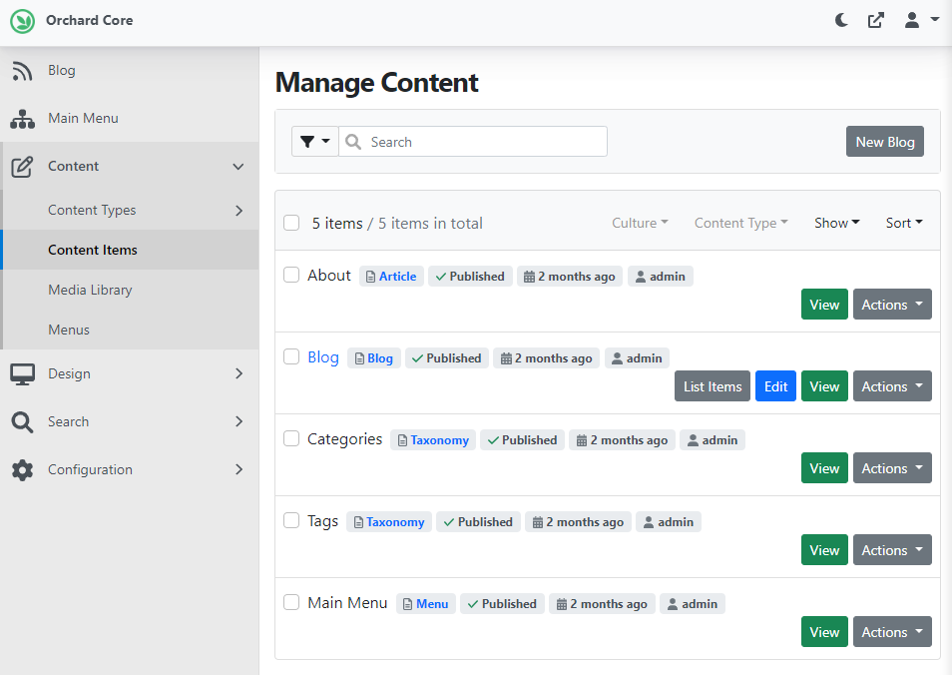Click the document icon beside Article

point(370,277)
